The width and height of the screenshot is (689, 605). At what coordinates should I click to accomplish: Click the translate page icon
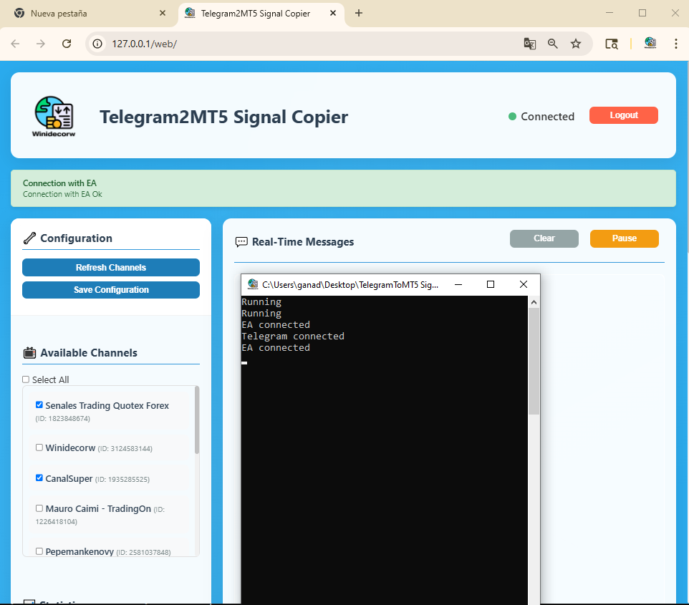[x=530, y=44]
